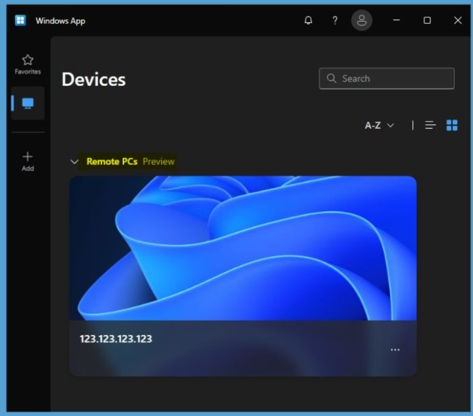Collapse the Remote PCs section

click(x=74, y=162)
